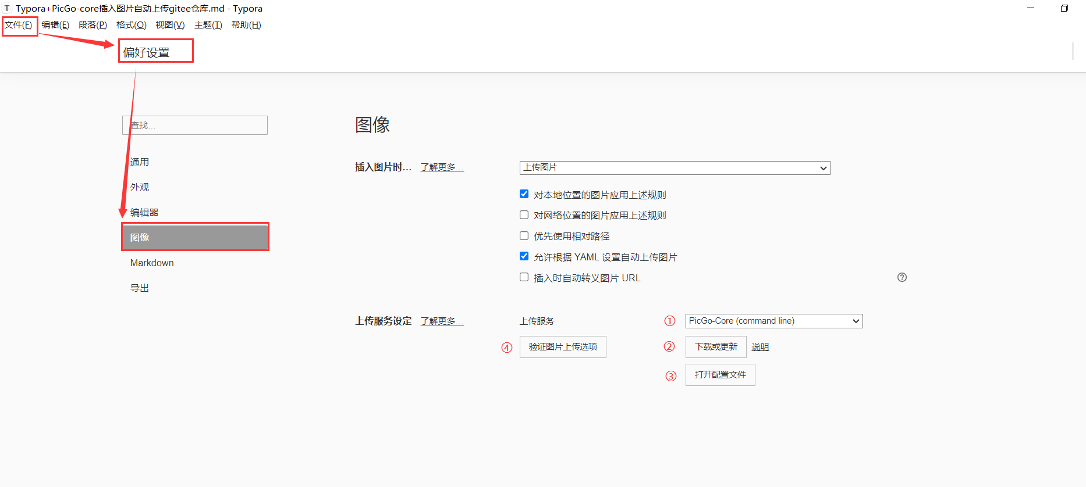Screen dimensions: 1086x487
Task: Minimize the Typora window
Action: pyautogui.click(x=1031, y=8)
